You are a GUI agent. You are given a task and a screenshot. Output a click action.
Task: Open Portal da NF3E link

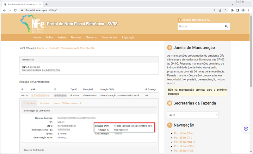tap(184, 151)
